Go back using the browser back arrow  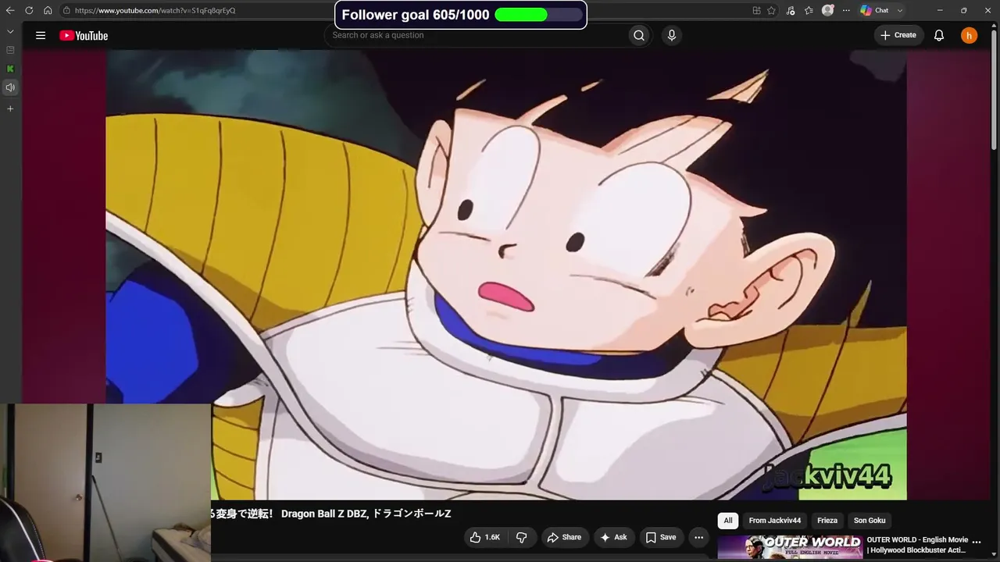click(x=10, y=10)
